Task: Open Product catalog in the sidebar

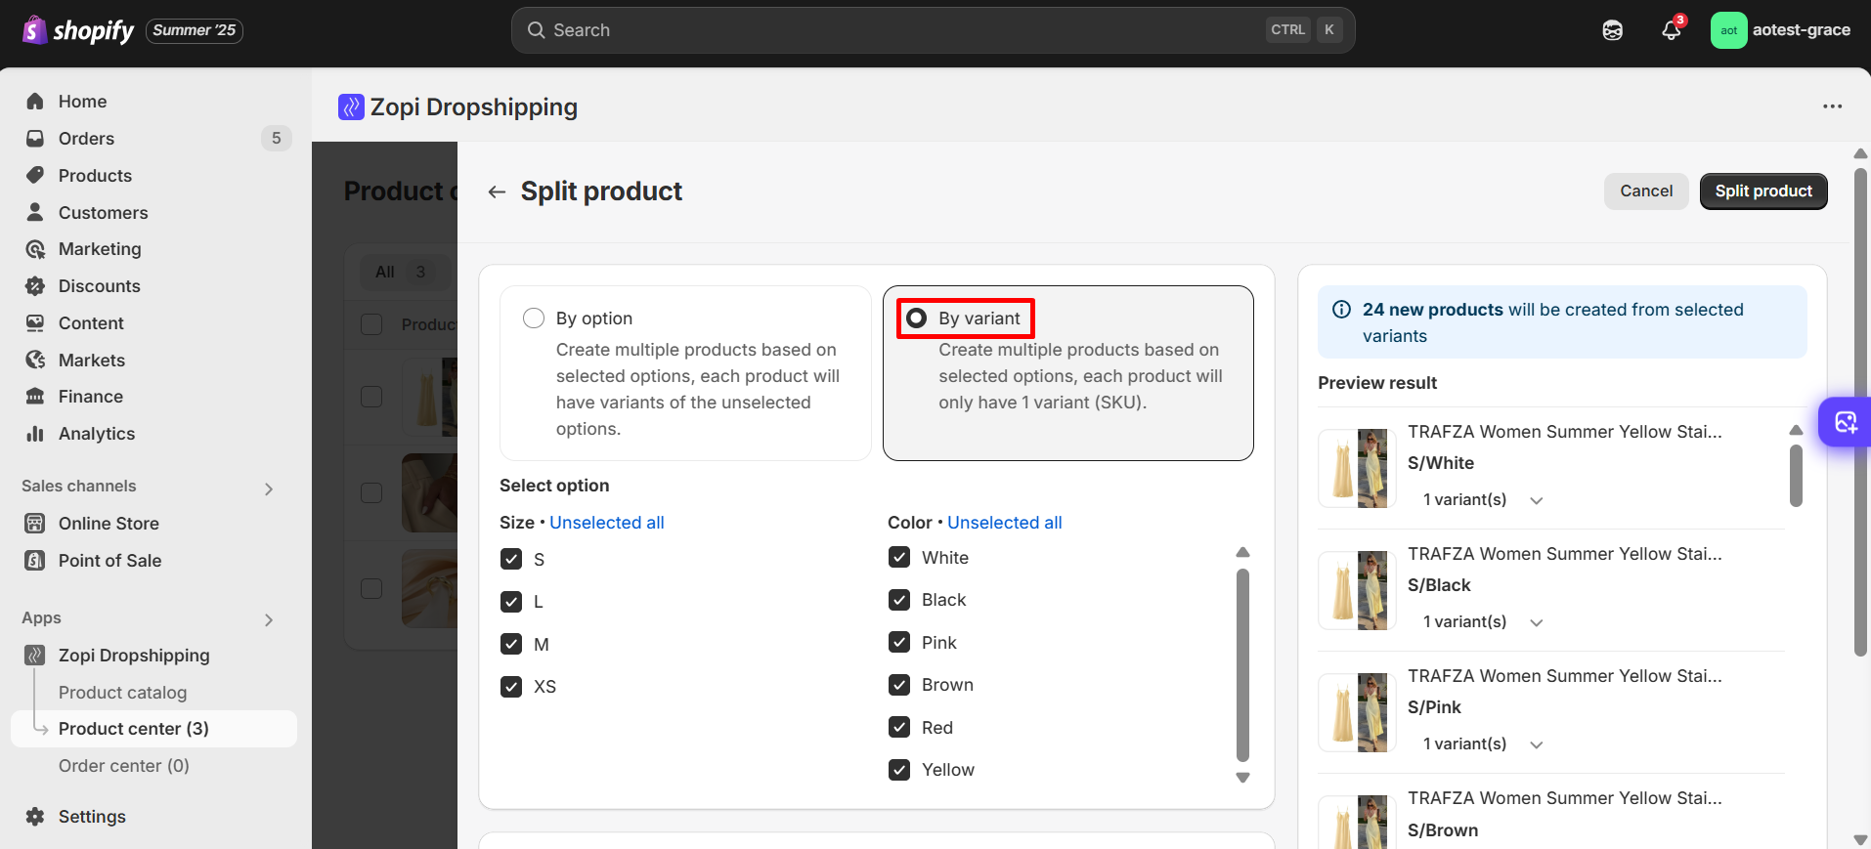Action: pos(122,693)
